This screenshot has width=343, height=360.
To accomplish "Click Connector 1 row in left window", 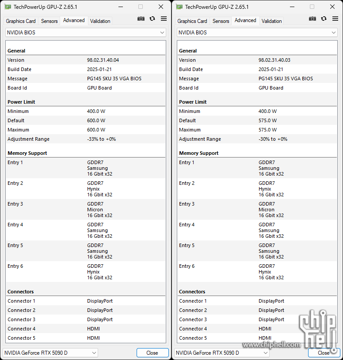I will pos(86,301).
